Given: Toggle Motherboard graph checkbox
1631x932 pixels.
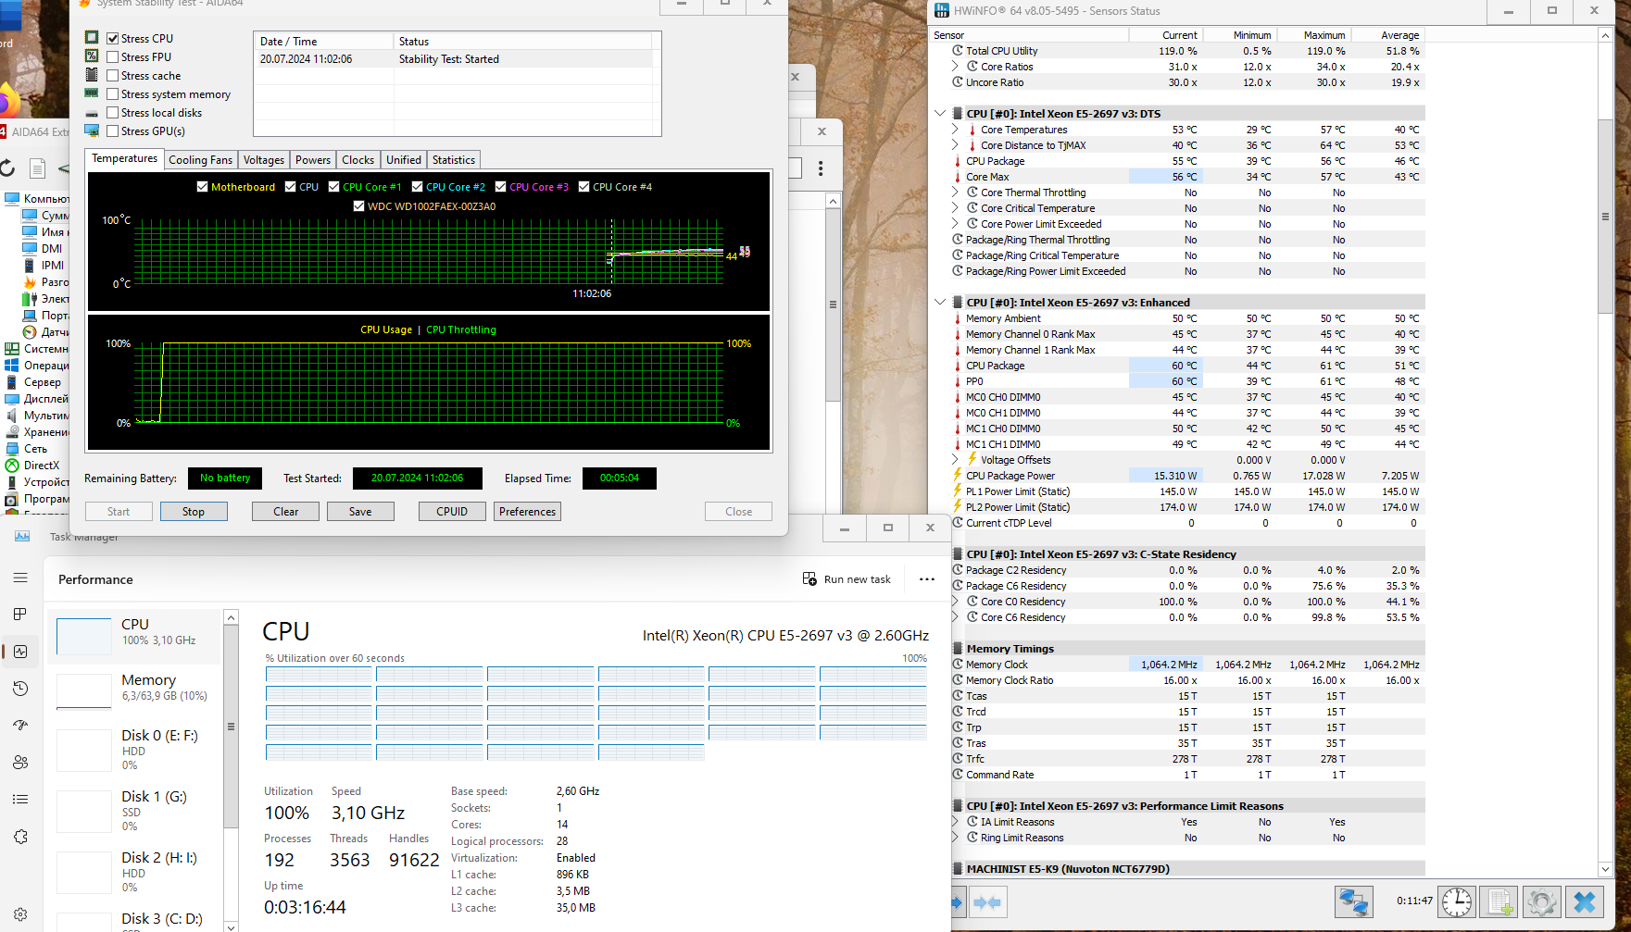Looking at the screenshot, I should [x=202, y=187].
